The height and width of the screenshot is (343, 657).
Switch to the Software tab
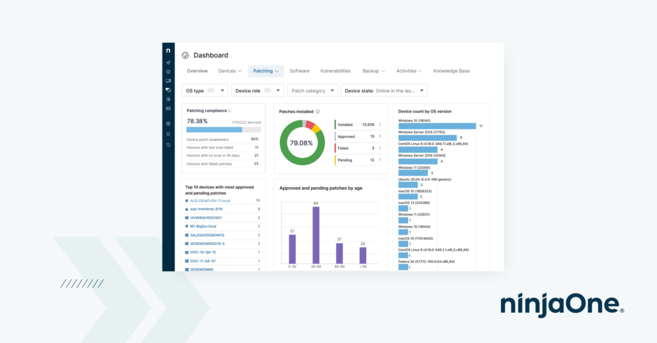tap(300, 71)
